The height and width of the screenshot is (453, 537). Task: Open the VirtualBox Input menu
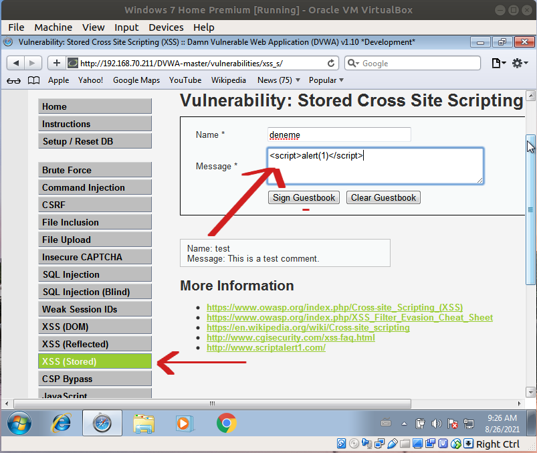point(126,27)
